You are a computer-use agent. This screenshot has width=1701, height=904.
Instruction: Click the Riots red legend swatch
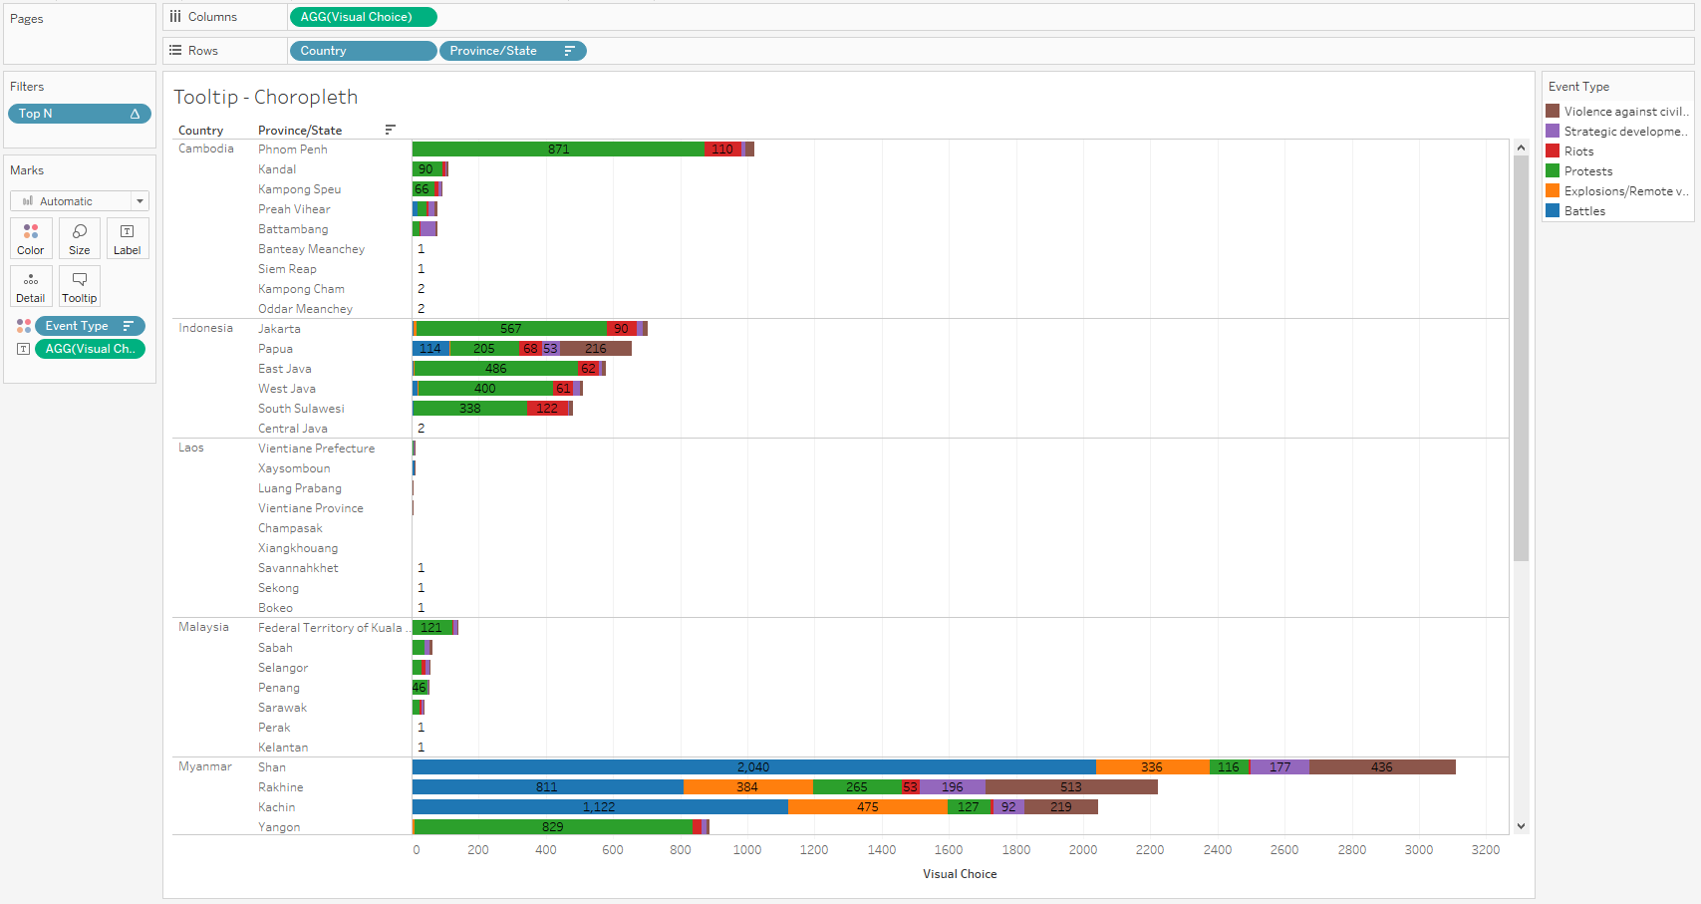(1553, 151)
